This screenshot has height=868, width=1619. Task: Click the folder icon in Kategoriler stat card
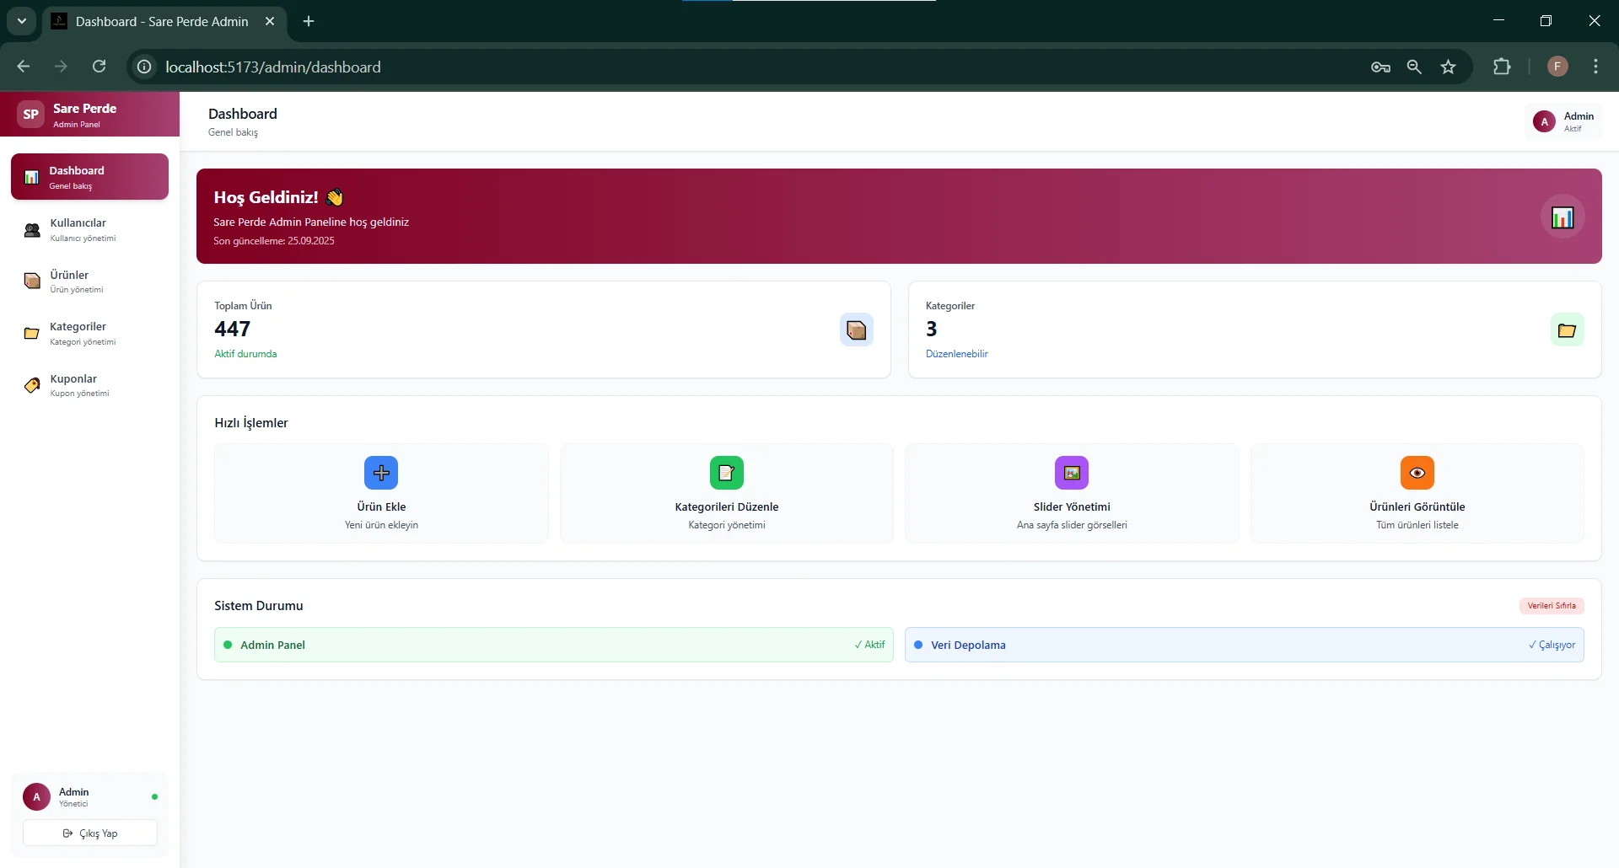[1567, 330]
